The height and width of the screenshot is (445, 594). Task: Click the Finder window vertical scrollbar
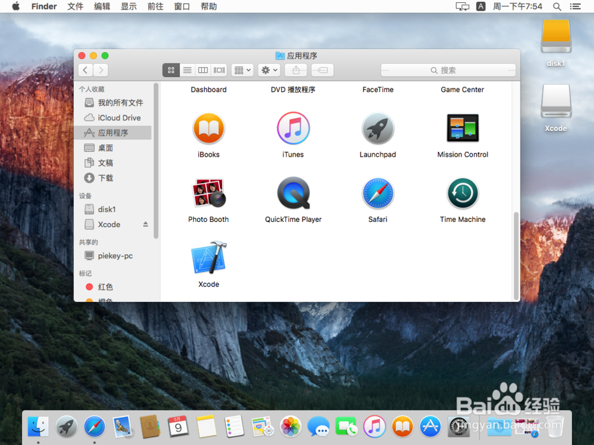point(516,256)
